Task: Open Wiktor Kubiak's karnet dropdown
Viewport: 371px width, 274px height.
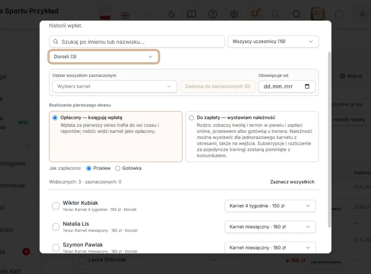Action: (270, 206)
